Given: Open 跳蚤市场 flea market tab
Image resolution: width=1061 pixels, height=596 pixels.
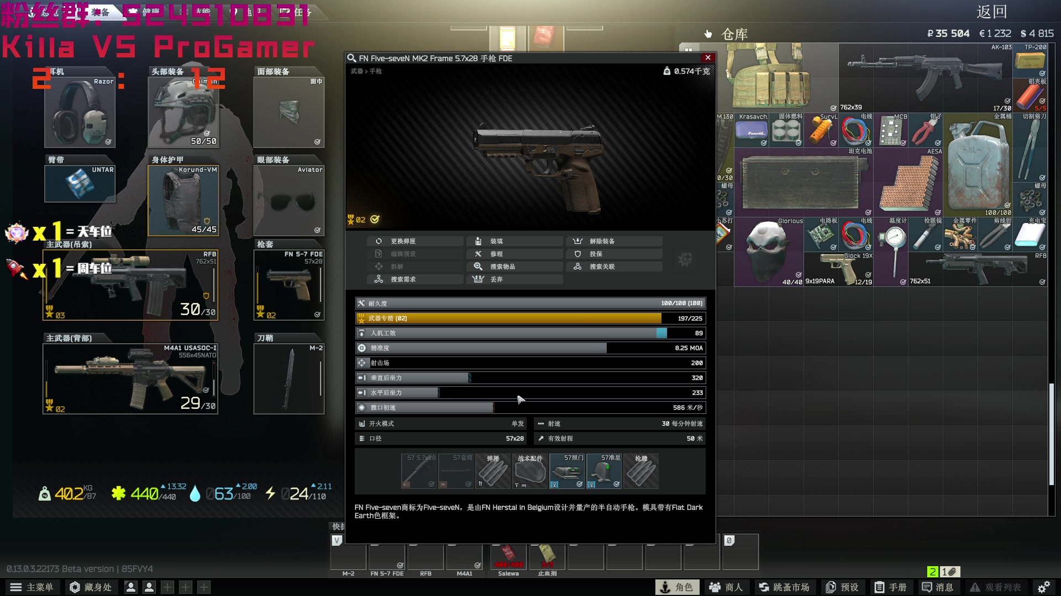Looking at the screenshot, I should [784, 587].
